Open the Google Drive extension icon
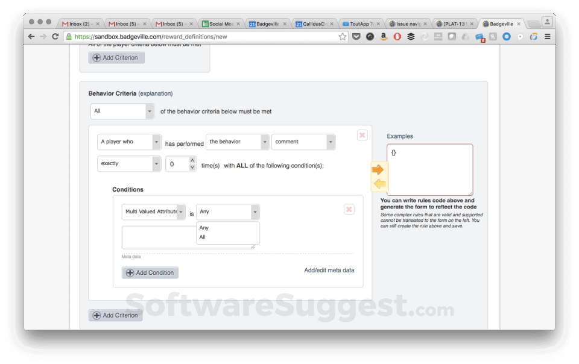Viewport: 579px width, 364px height. point(465,37)
